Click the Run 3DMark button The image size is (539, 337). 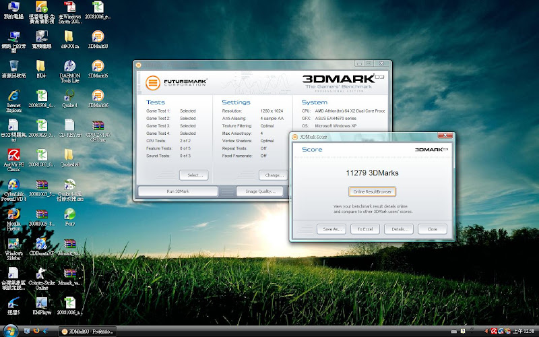pos(178,191)
